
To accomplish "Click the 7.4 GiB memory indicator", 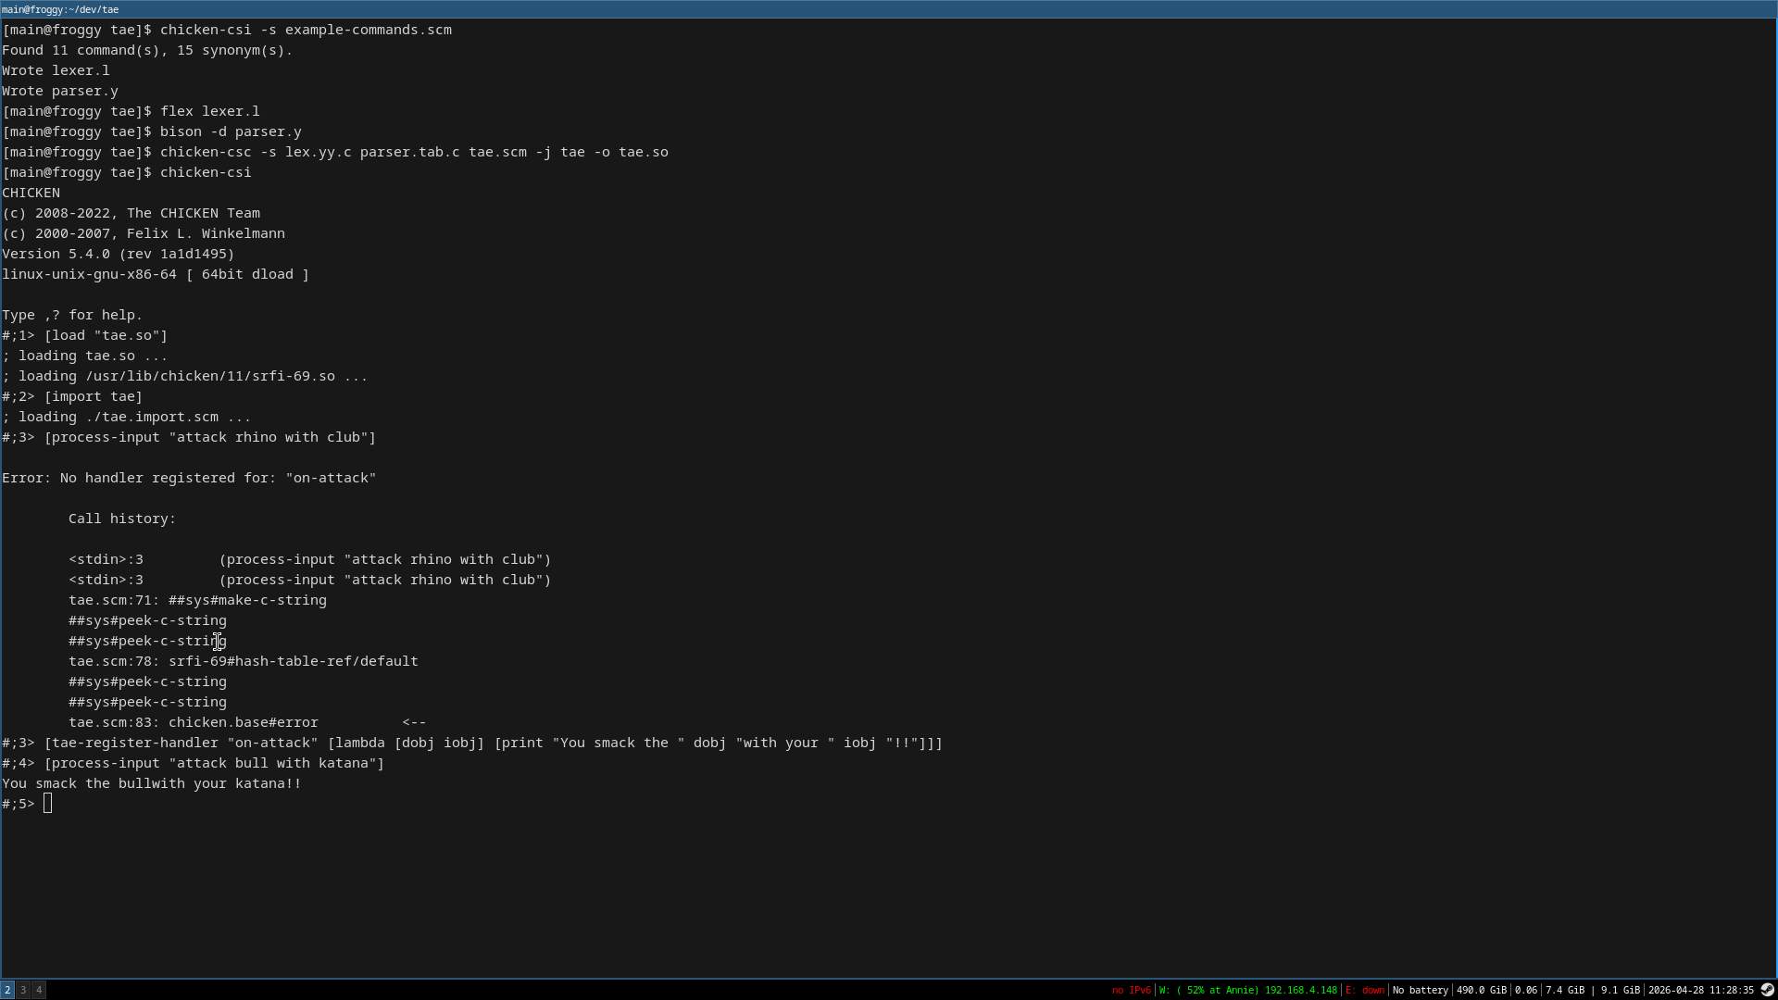I will (x=1564, y=990).
